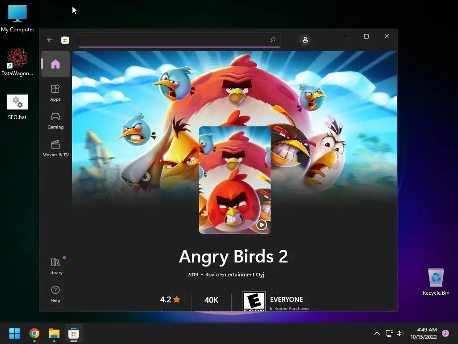The width and height of the screenshot is (458, 344).
Task: Open Help in the sidebar
Action: pos(55,294)
